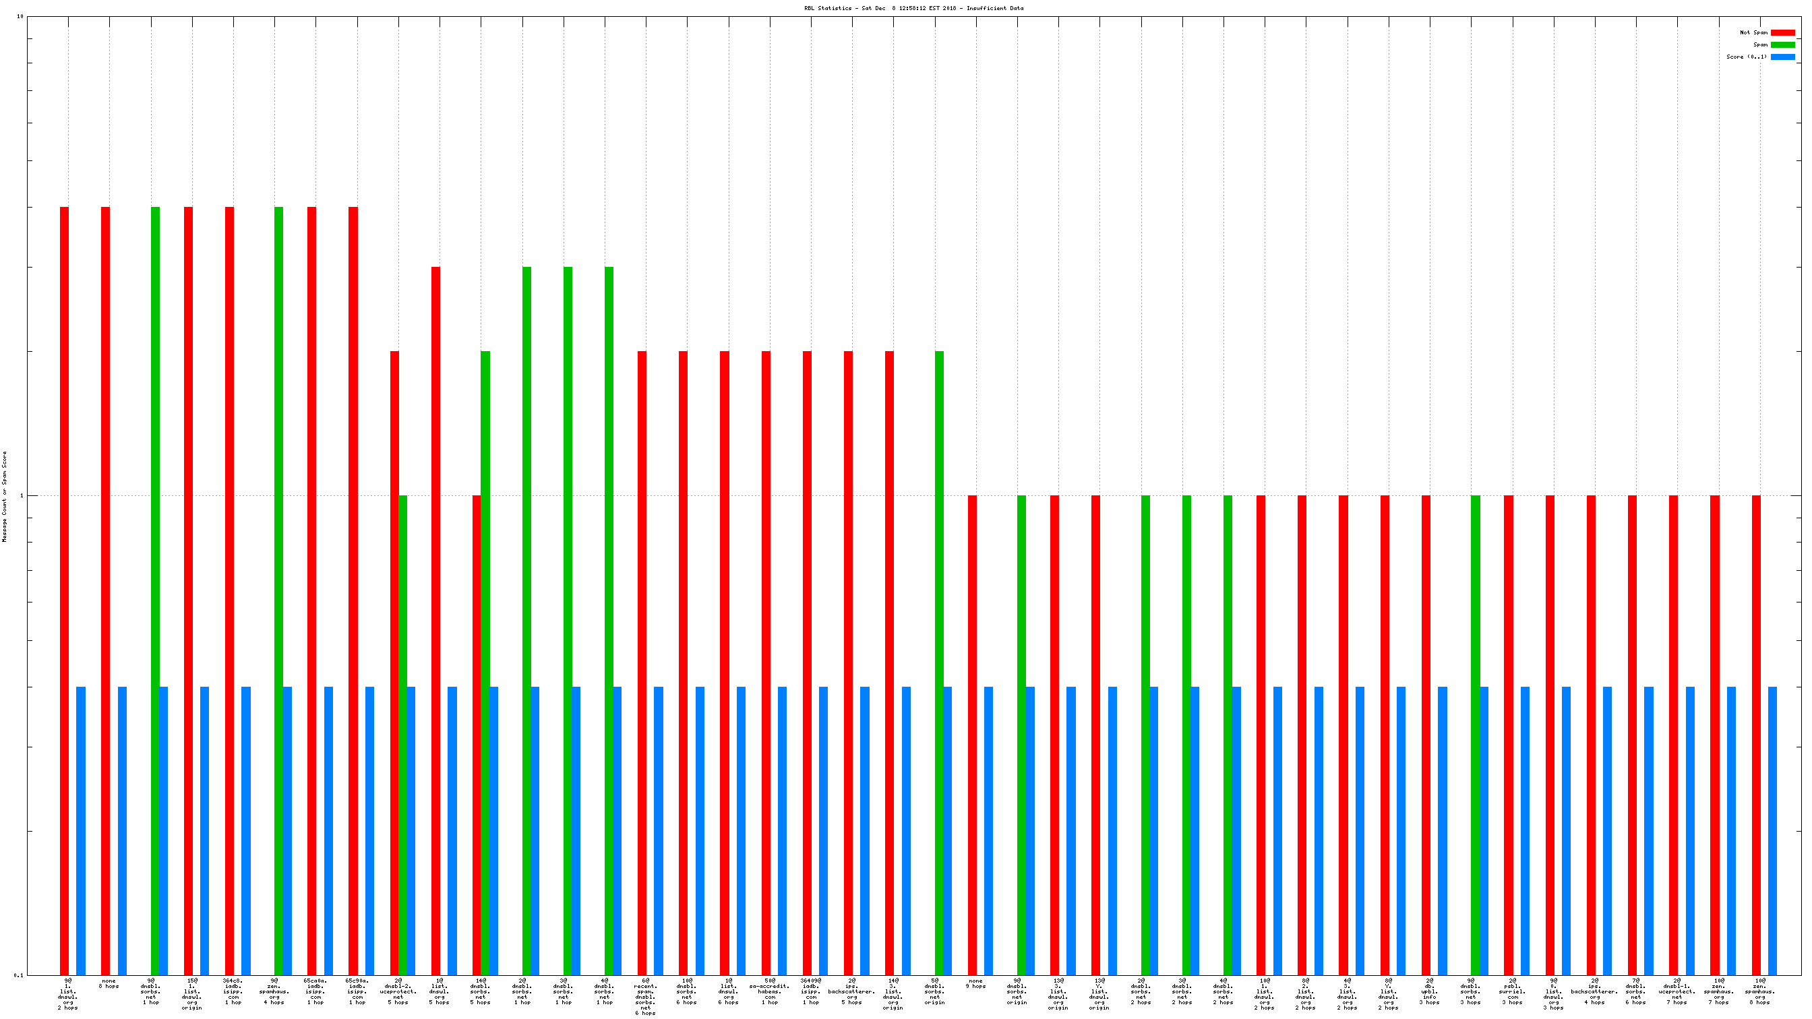
Task: Select the '9@ dnsbl.sorbs.net 3 hops' label
Action: [x=1471, y=991]
